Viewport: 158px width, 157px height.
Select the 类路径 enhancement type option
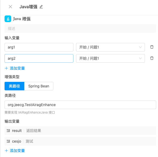14,86
